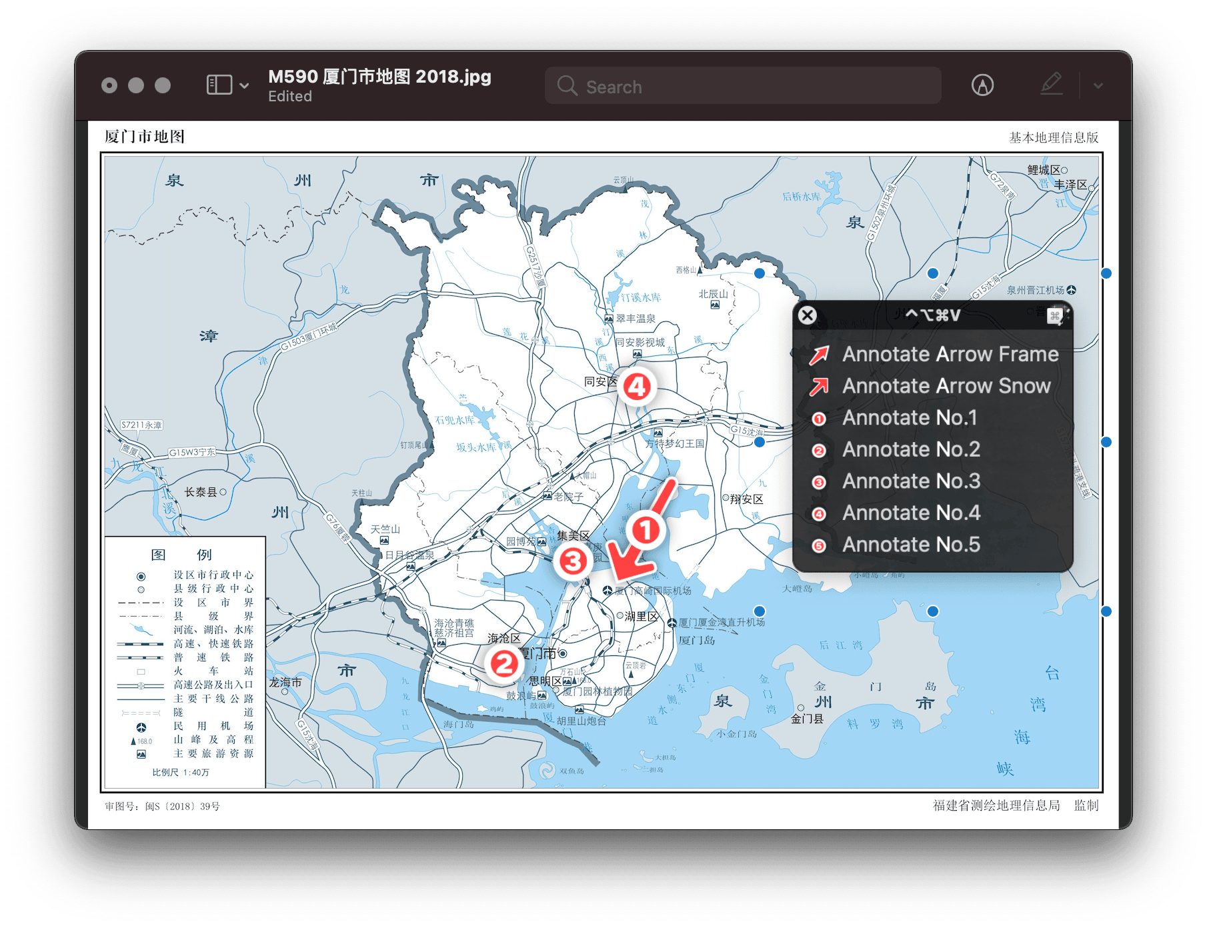Click the map label 金门县
This screenshot has height=928, width=1207.
click(807, 719)
